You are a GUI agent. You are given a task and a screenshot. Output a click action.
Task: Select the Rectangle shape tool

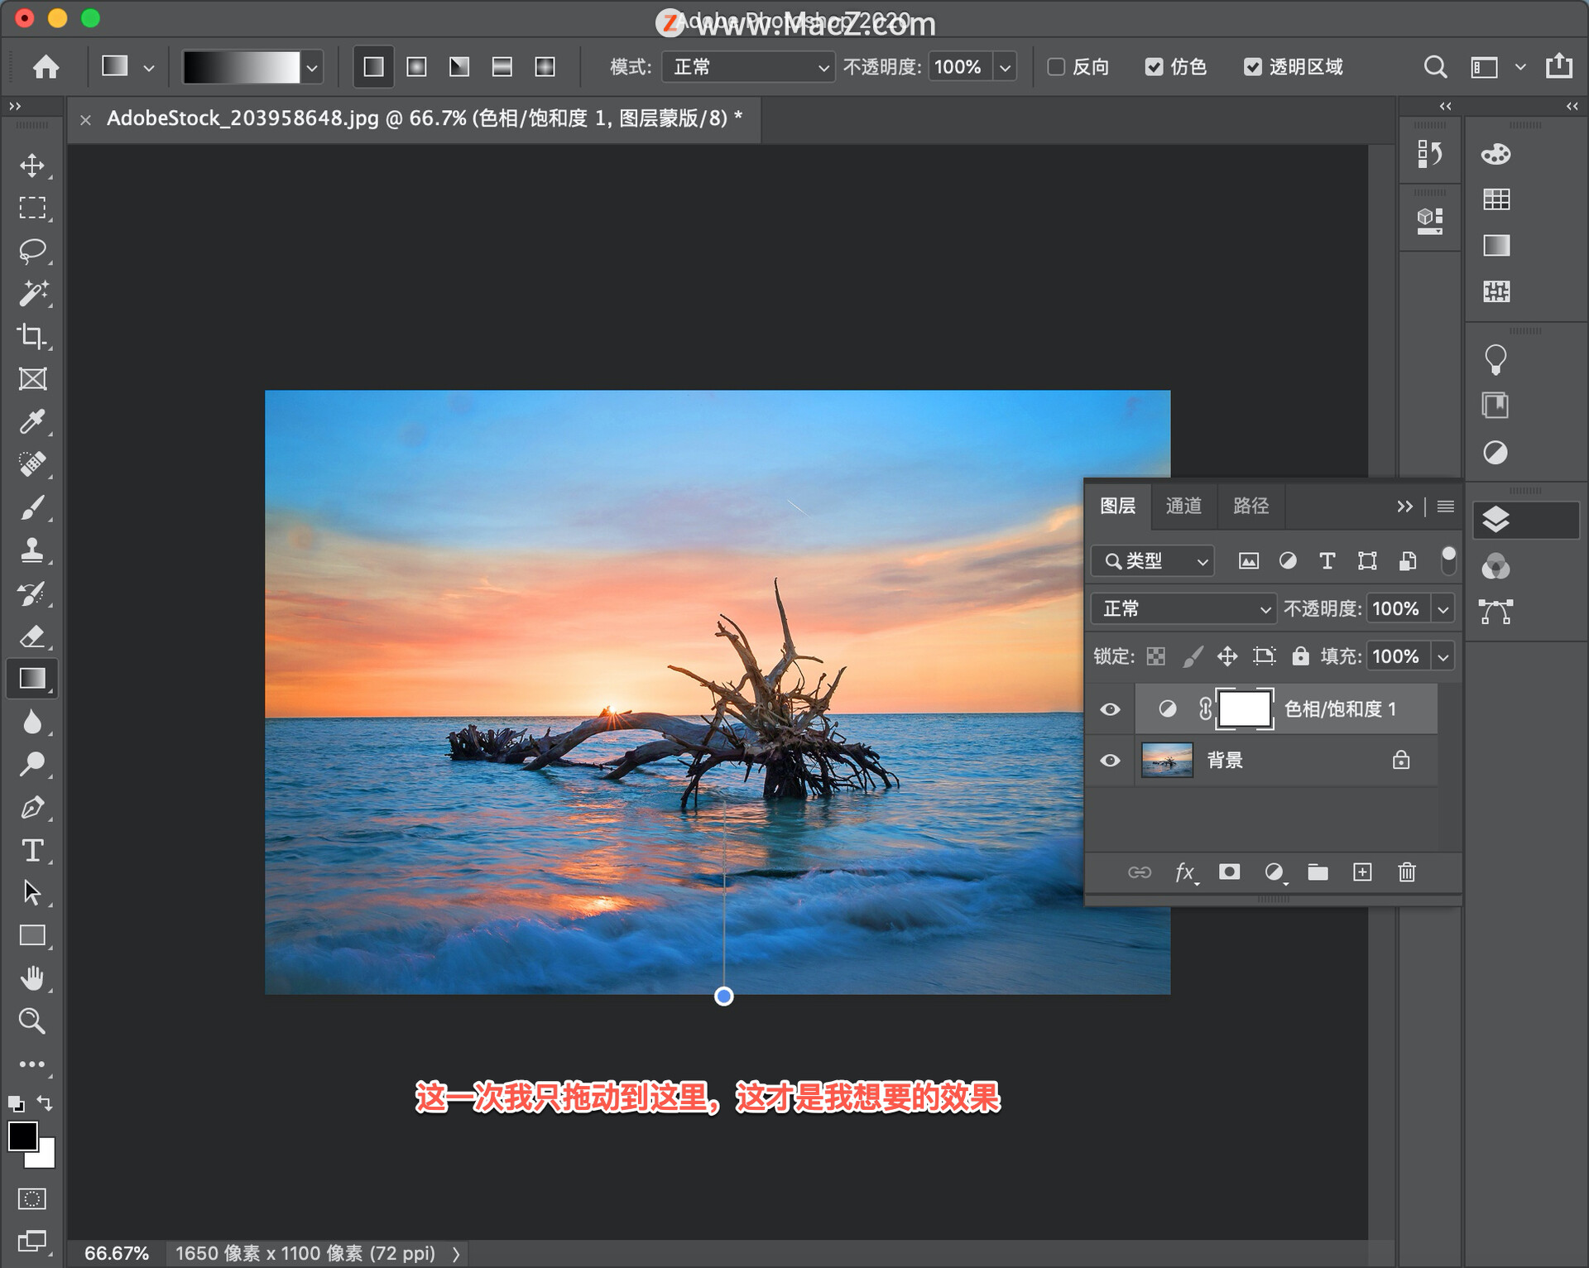pyautogui.click(x=32, y=936)
